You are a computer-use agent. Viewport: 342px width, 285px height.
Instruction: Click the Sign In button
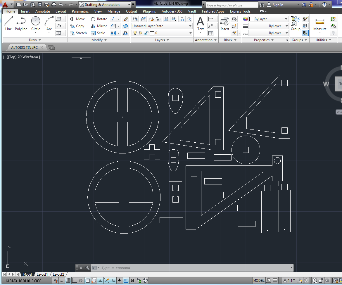click(x=278, y=5)
